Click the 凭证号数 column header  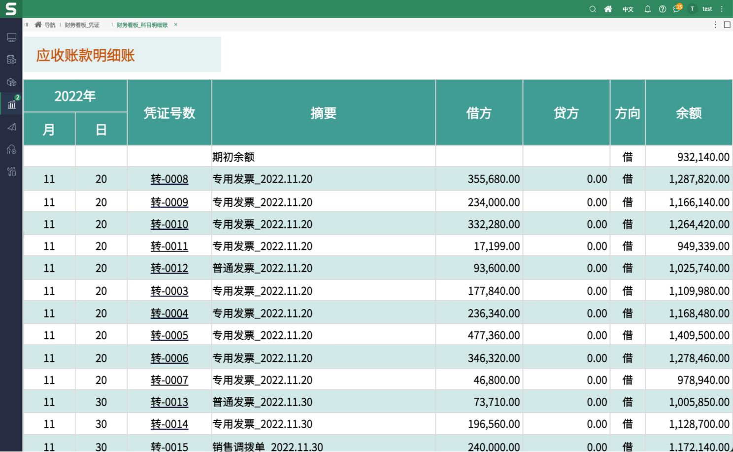[x=169, y=113]
